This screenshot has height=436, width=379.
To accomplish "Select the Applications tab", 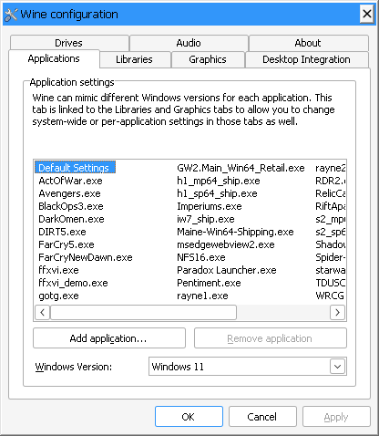I will tap(54, 58).
